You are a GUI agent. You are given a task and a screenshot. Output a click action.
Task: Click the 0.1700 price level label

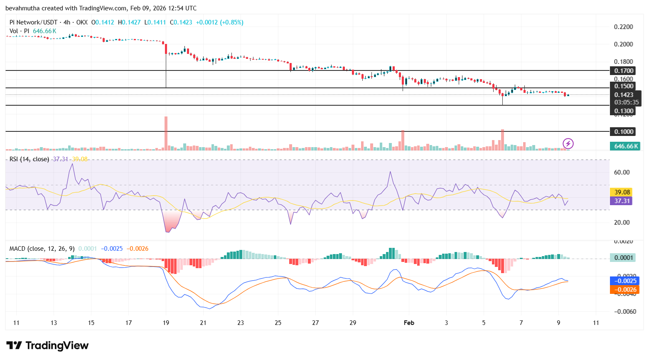click(623, 70)
